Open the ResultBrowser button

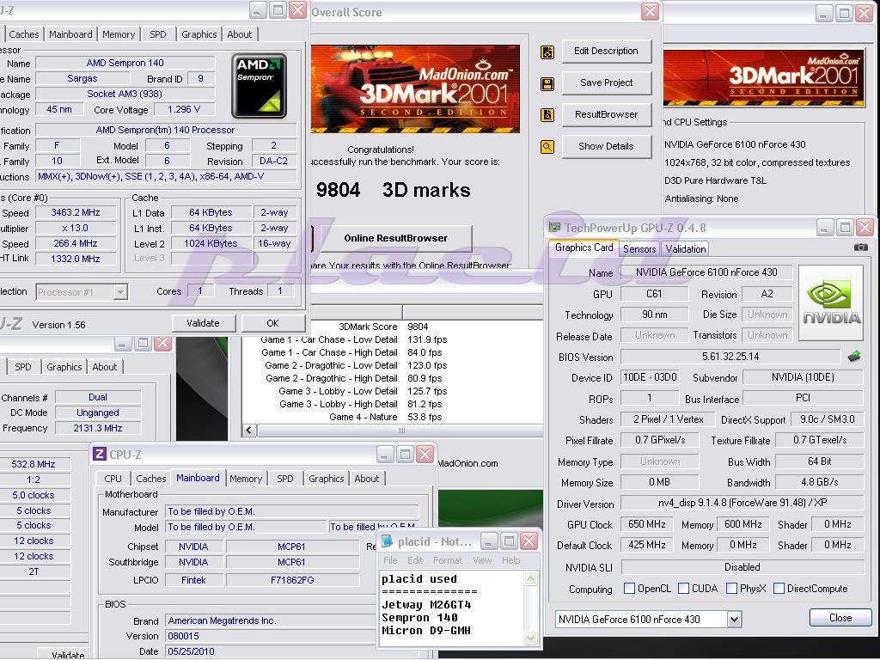606,114
